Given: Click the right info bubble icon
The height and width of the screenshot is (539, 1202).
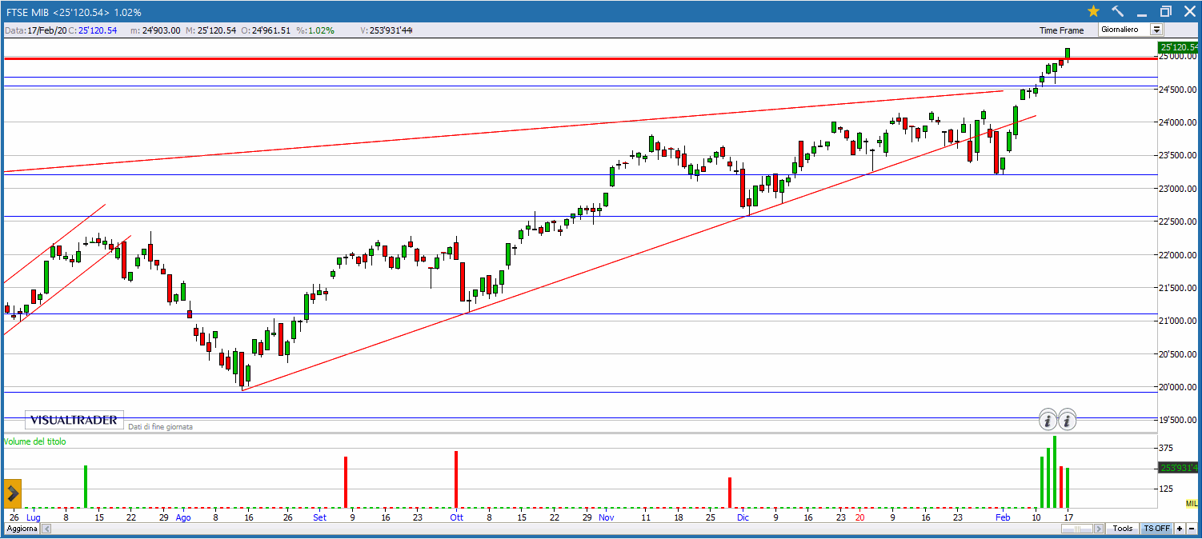Looking at the screenshot, I should tap(1068, 419).
